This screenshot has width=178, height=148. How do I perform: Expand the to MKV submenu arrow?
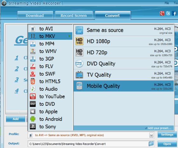coord(70,36)
